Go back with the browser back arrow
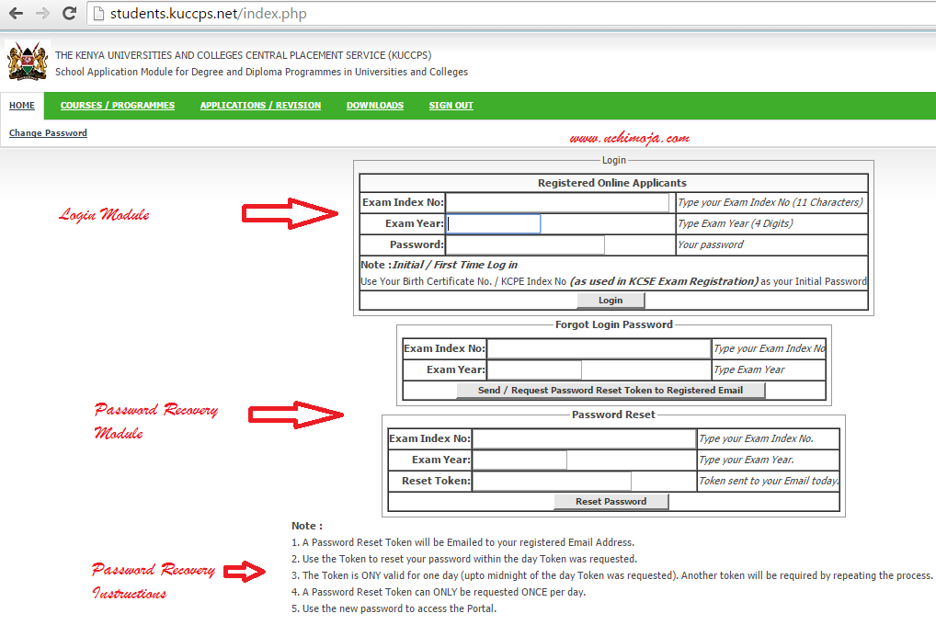 click(17, 13)
